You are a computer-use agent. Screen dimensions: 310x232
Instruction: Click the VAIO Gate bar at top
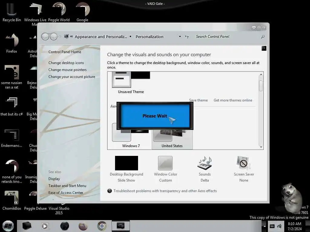click(x=155, y=4)
